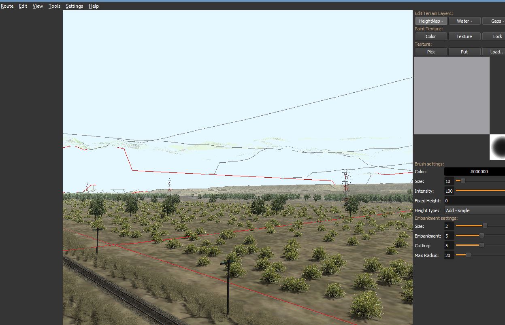Click the Pick texture button
Image resolution: width=505 pixels, height=325 pixels.
(x=431, y=52)
